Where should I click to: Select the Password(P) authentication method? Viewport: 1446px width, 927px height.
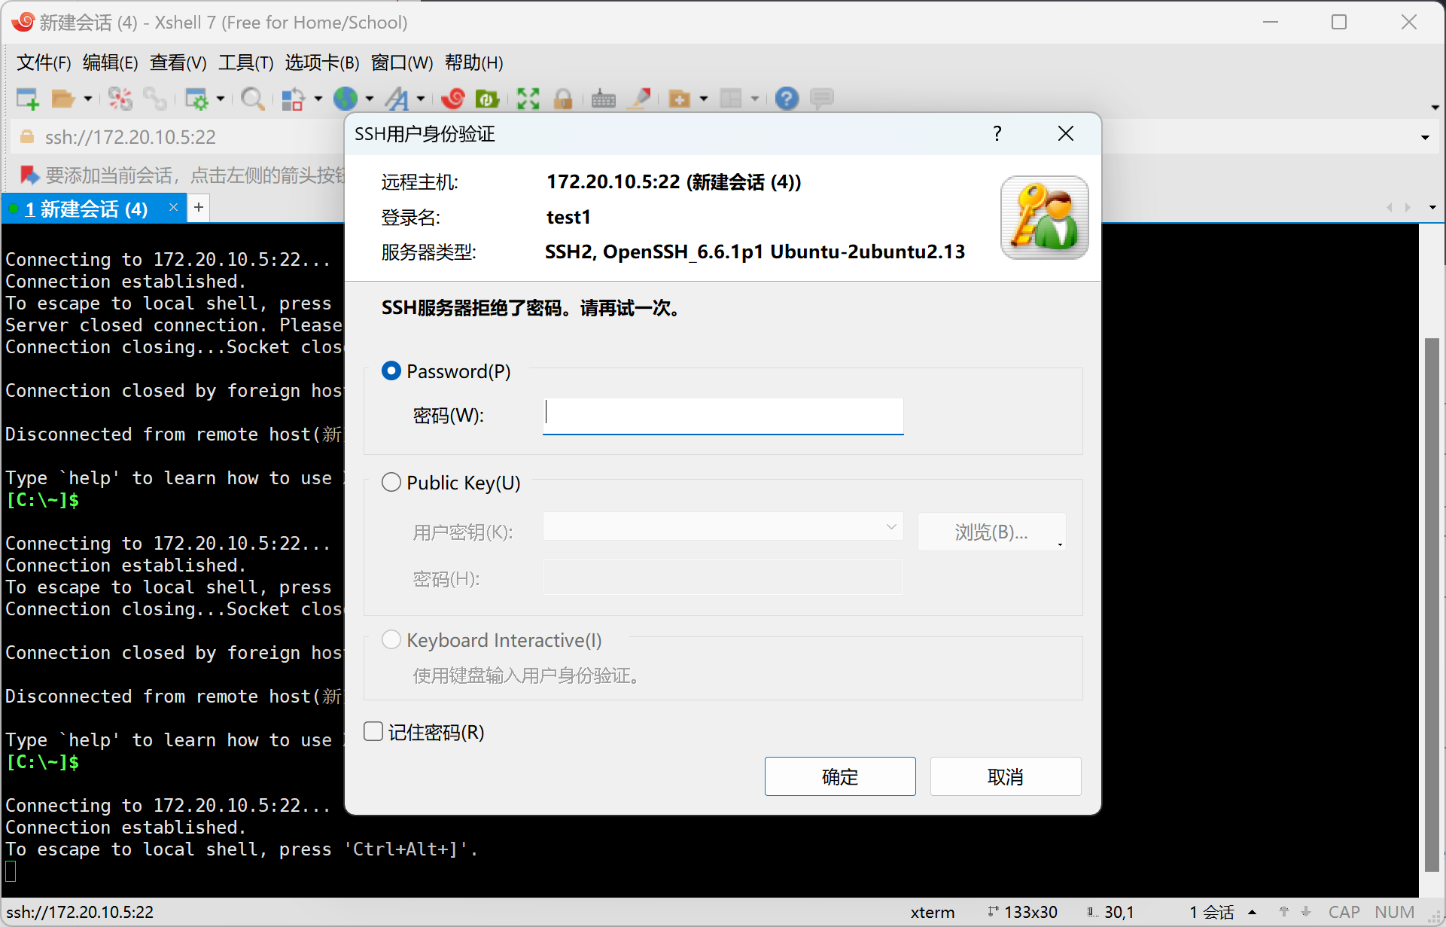click(391, 370)
